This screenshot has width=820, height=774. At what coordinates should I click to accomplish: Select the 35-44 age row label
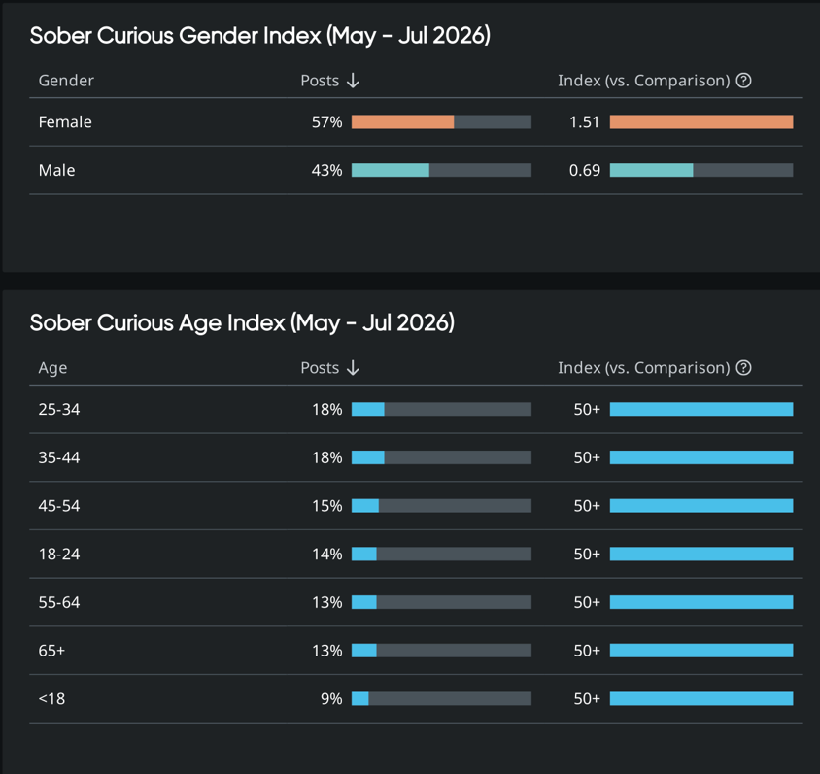(x=59, y=457)
